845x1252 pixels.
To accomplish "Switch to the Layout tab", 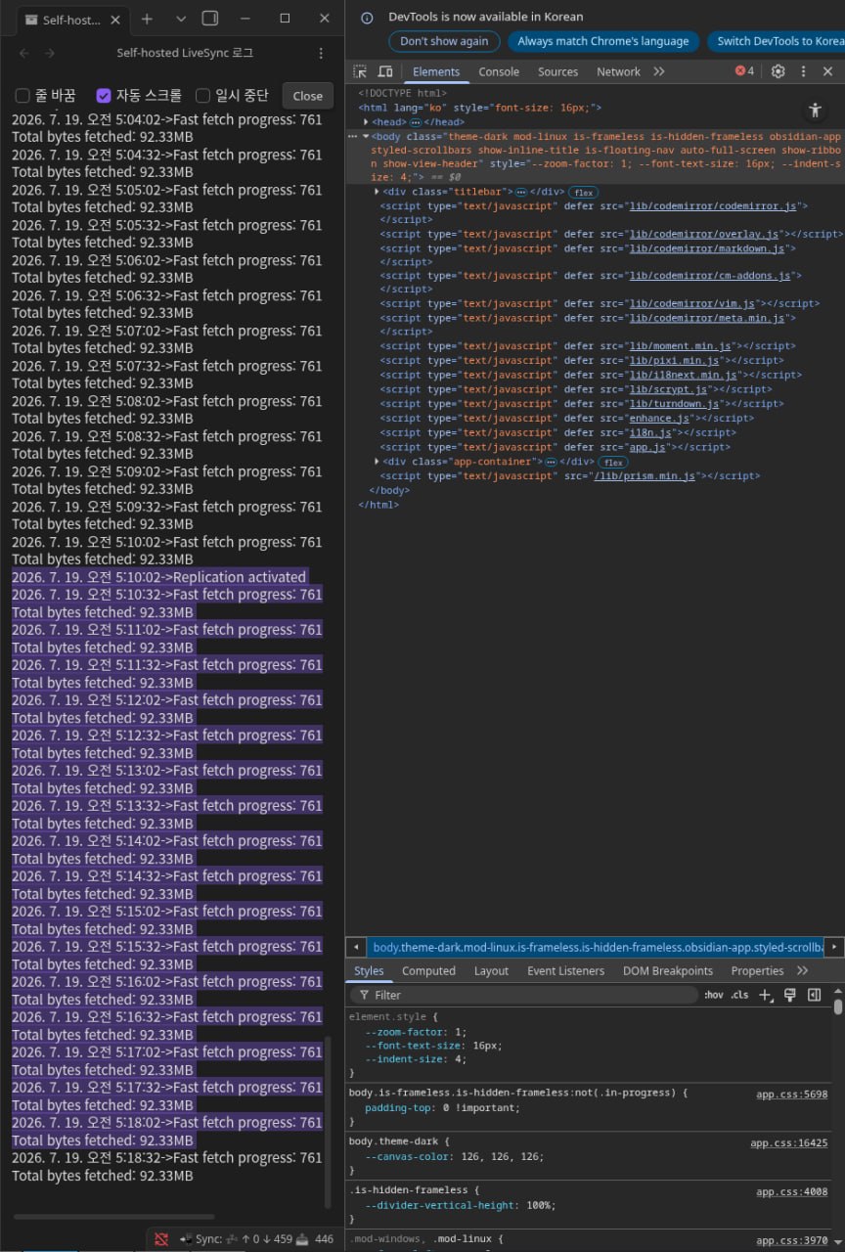I will tap(491, 971).
